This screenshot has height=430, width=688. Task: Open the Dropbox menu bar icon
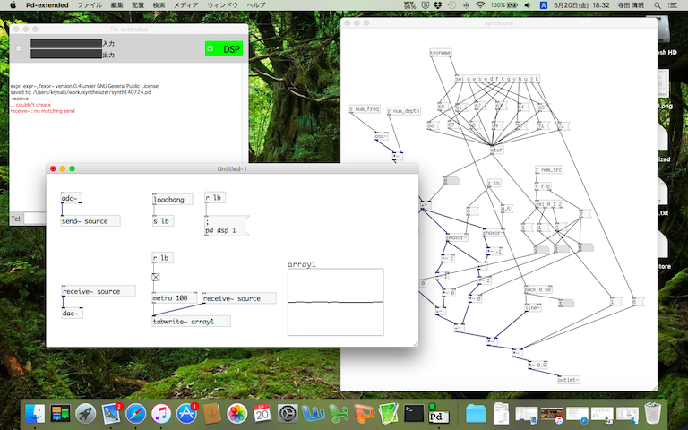(x=438, y=5)
